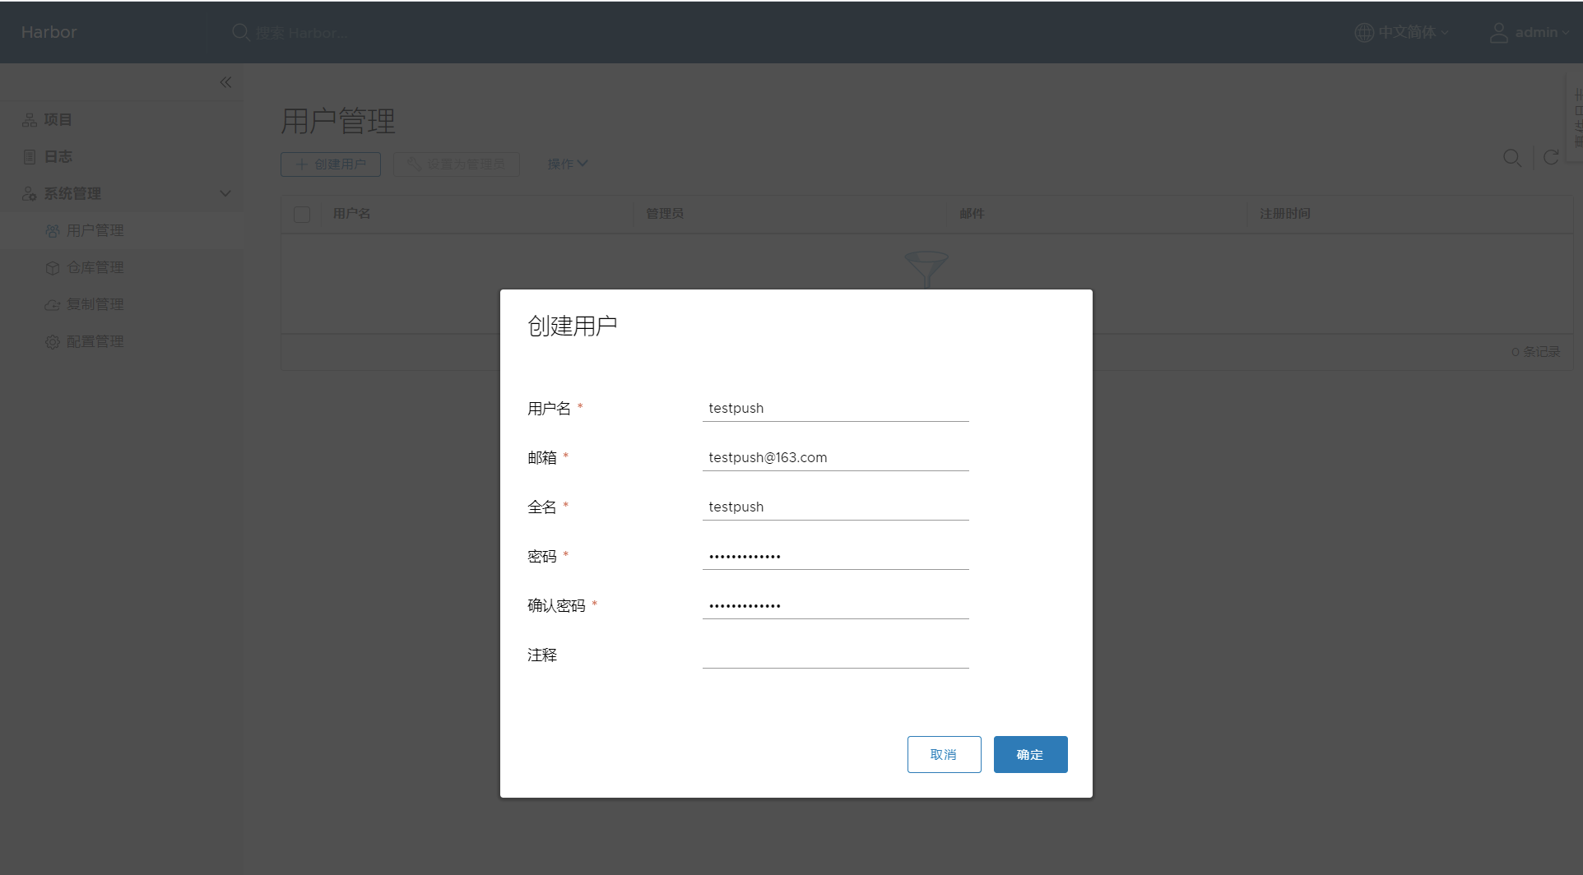
Task: Click the 邮箱 email input field
Action: click(835, 457)
